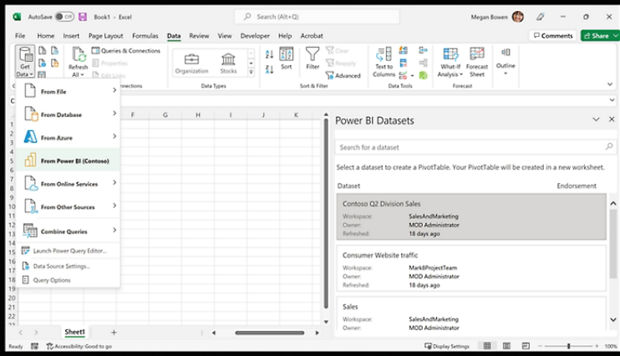The height and width of the screenshot is (356, 620).
Task: Select the Sheet1 tab
Action: [74, 333]
